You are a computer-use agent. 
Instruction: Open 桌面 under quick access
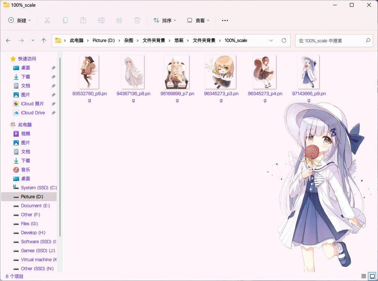(25, 68)
